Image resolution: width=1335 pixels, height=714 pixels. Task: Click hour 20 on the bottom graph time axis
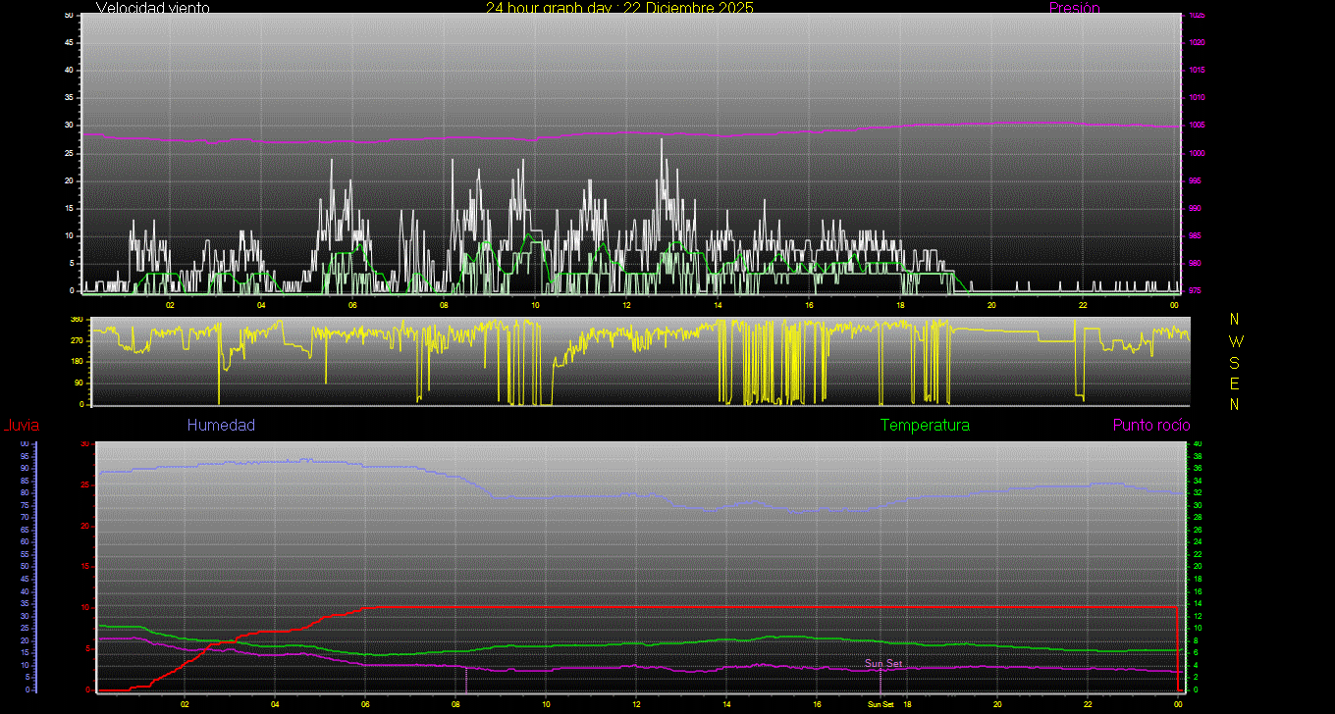coord(996,704)
